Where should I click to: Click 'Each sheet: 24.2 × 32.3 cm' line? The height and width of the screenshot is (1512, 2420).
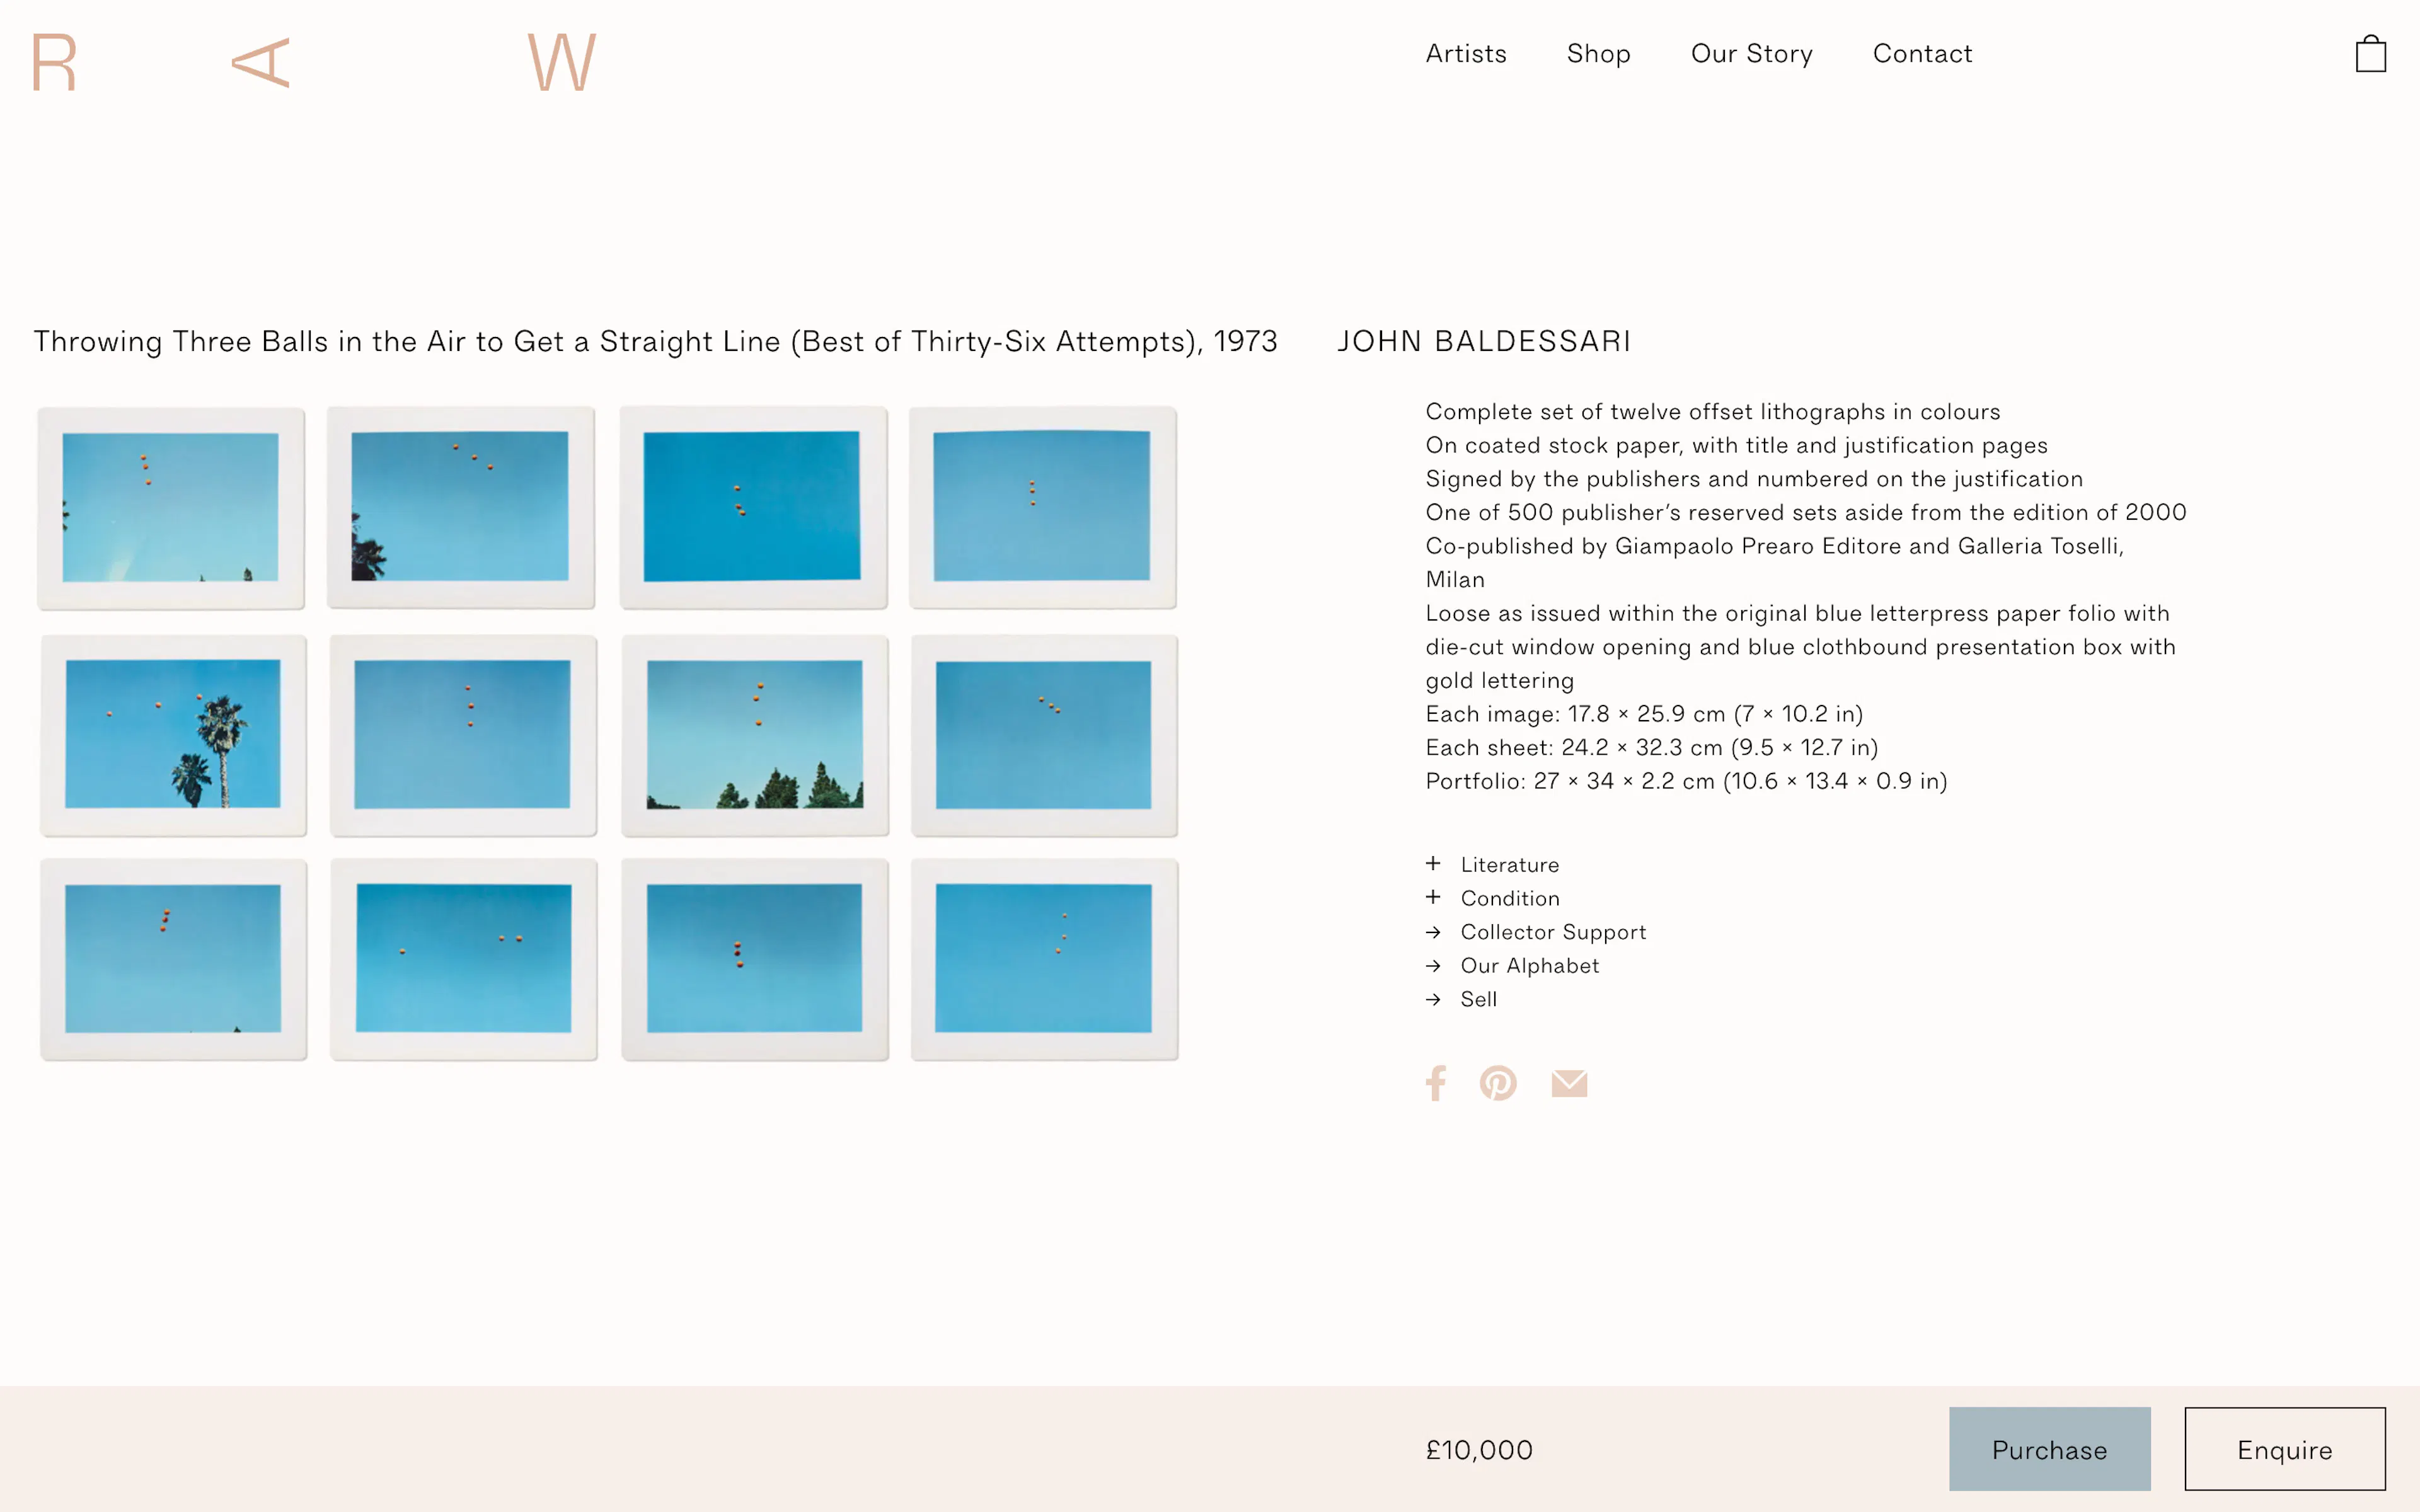click(x=1651, y=748)
